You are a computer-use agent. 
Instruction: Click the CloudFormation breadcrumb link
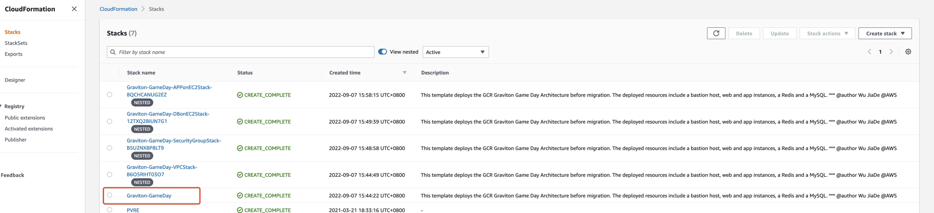coord(118,9)
